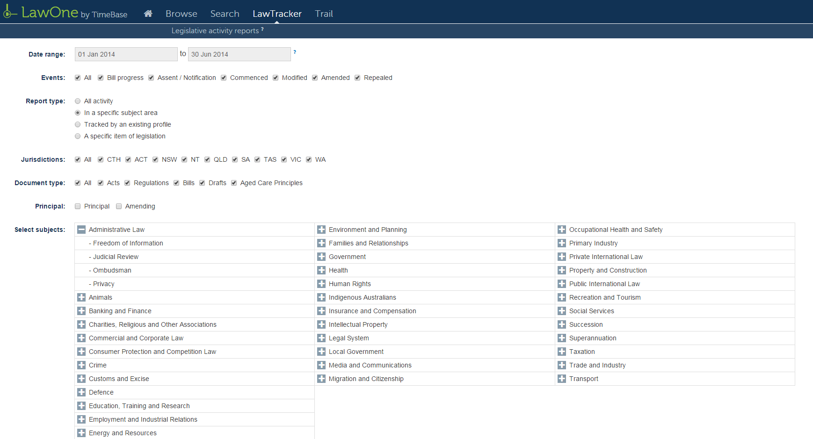Expand the Animals subject plus icon
The height and width of the screenshot is (439, 813).
(x=81, y=297)
